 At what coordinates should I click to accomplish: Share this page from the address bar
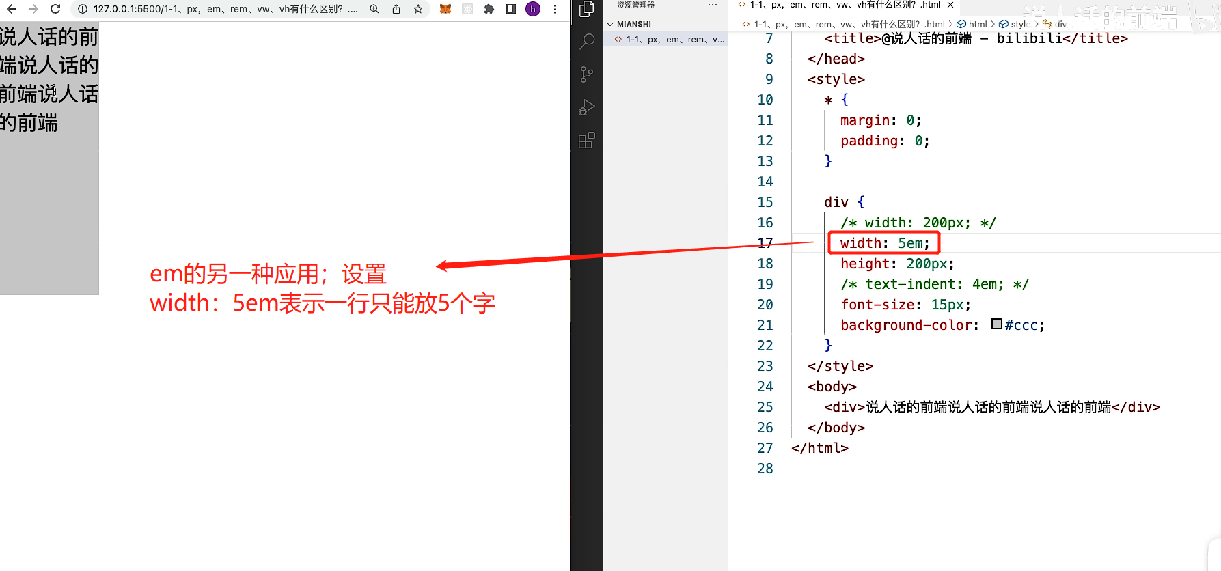click(396, 9)
